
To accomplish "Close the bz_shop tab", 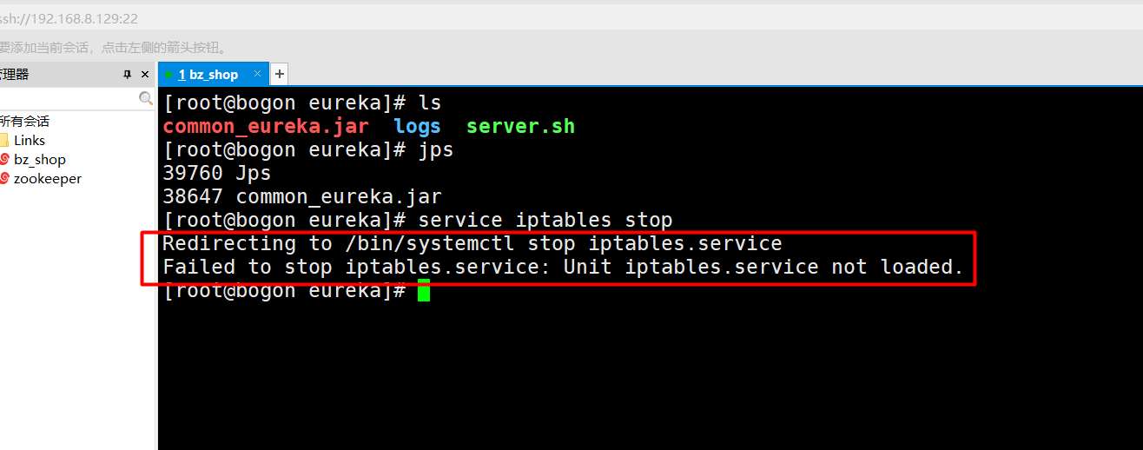I will tap(258, 74).
